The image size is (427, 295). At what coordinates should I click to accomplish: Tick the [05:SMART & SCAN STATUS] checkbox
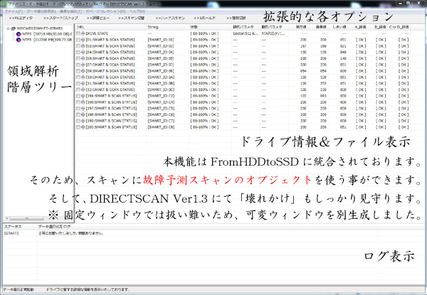coord(78,58)
